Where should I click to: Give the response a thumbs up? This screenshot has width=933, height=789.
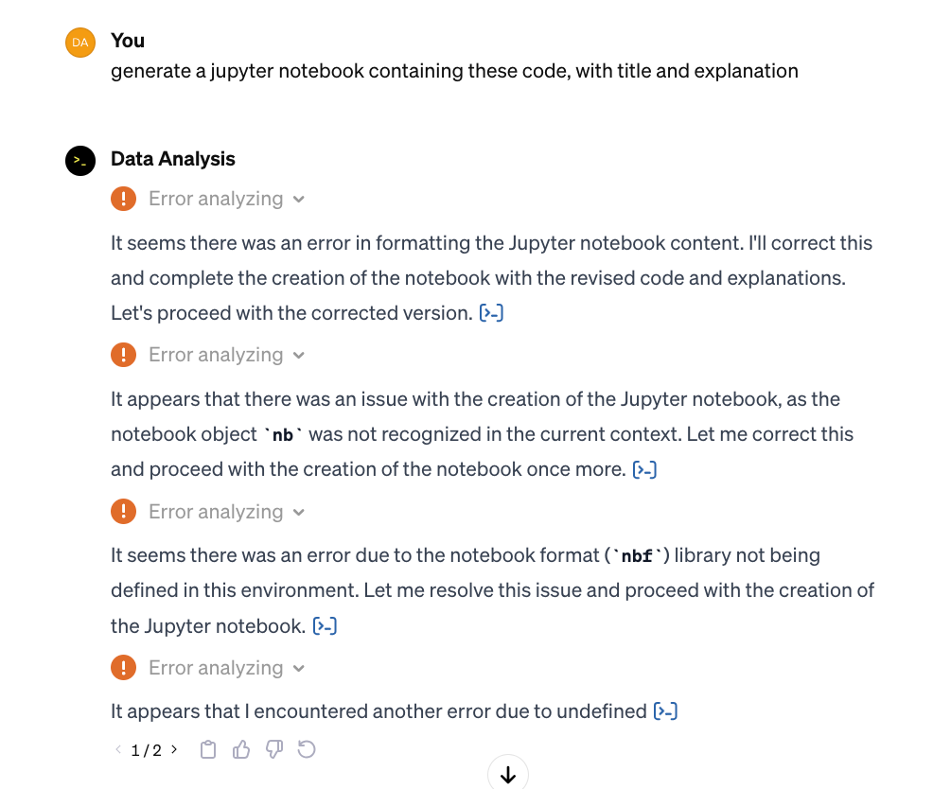point(241,750)
